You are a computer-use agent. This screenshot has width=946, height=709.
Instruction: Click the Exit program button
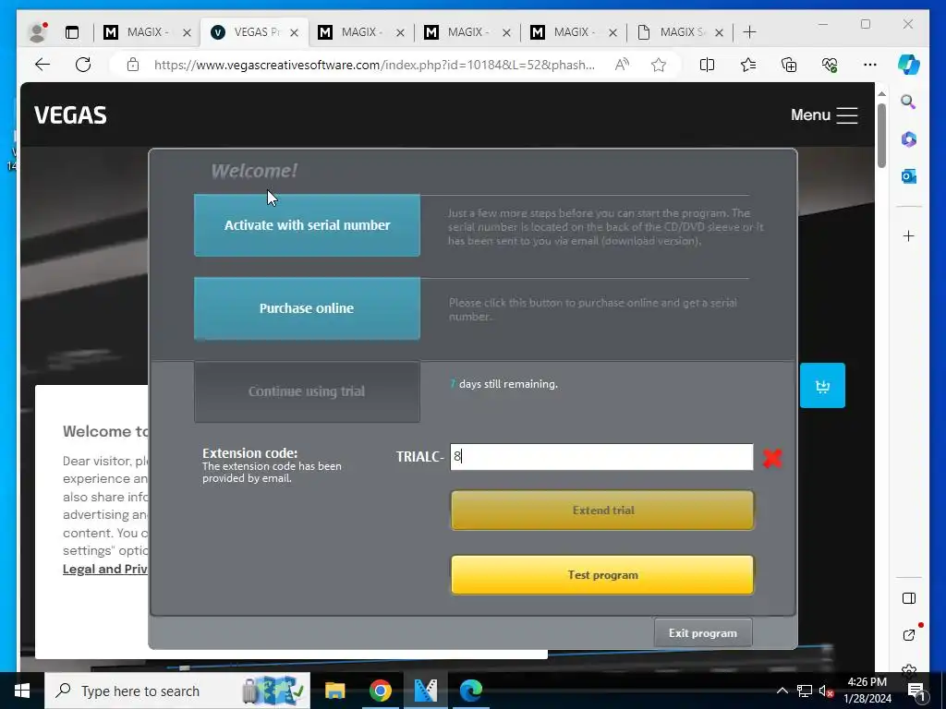[702, 633]
